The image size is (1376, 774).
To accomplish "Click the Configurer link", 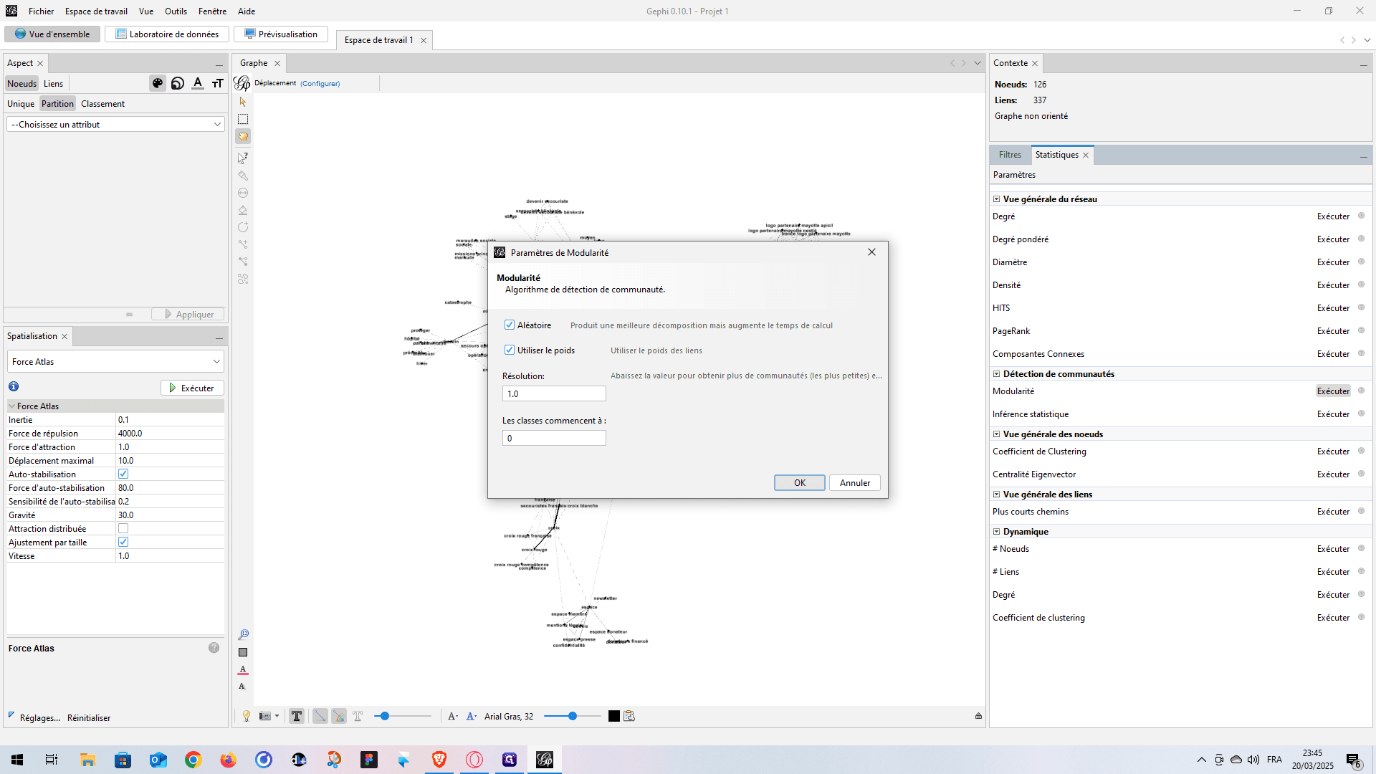I will [x=320, y=83].
